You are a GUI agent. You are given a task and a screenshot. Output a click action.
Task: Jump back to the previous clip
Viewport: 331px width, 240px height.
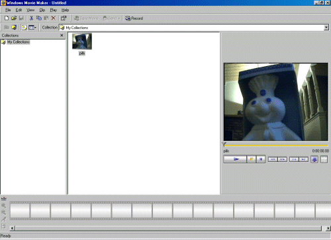point(294,159)
